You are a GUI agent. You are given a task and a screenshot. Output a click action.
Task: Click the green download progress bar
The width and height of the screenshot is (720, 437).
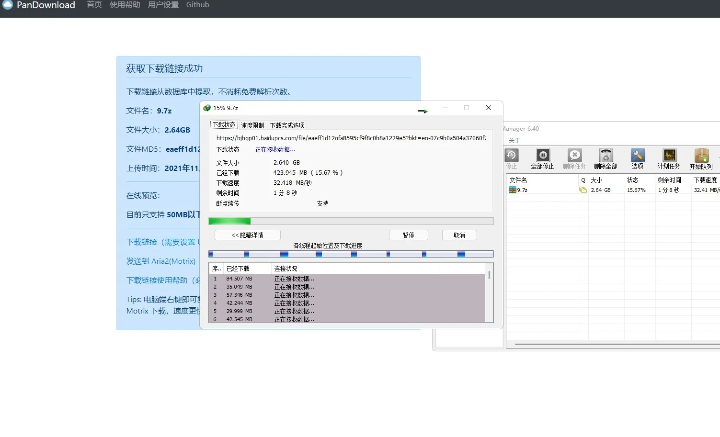(x=351, y=221)
